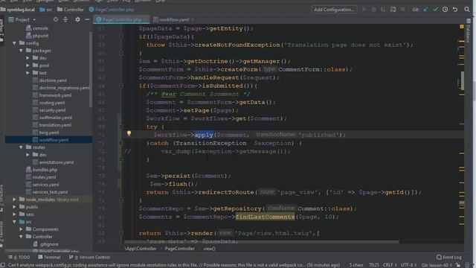Collapse the packages folder
The height and width of the screenshot is (268, 476).
point(21,51)
